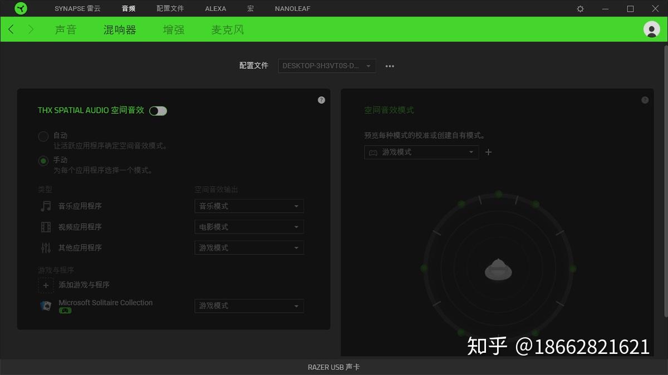Select the 手动 radio button

tap(43, 161)
